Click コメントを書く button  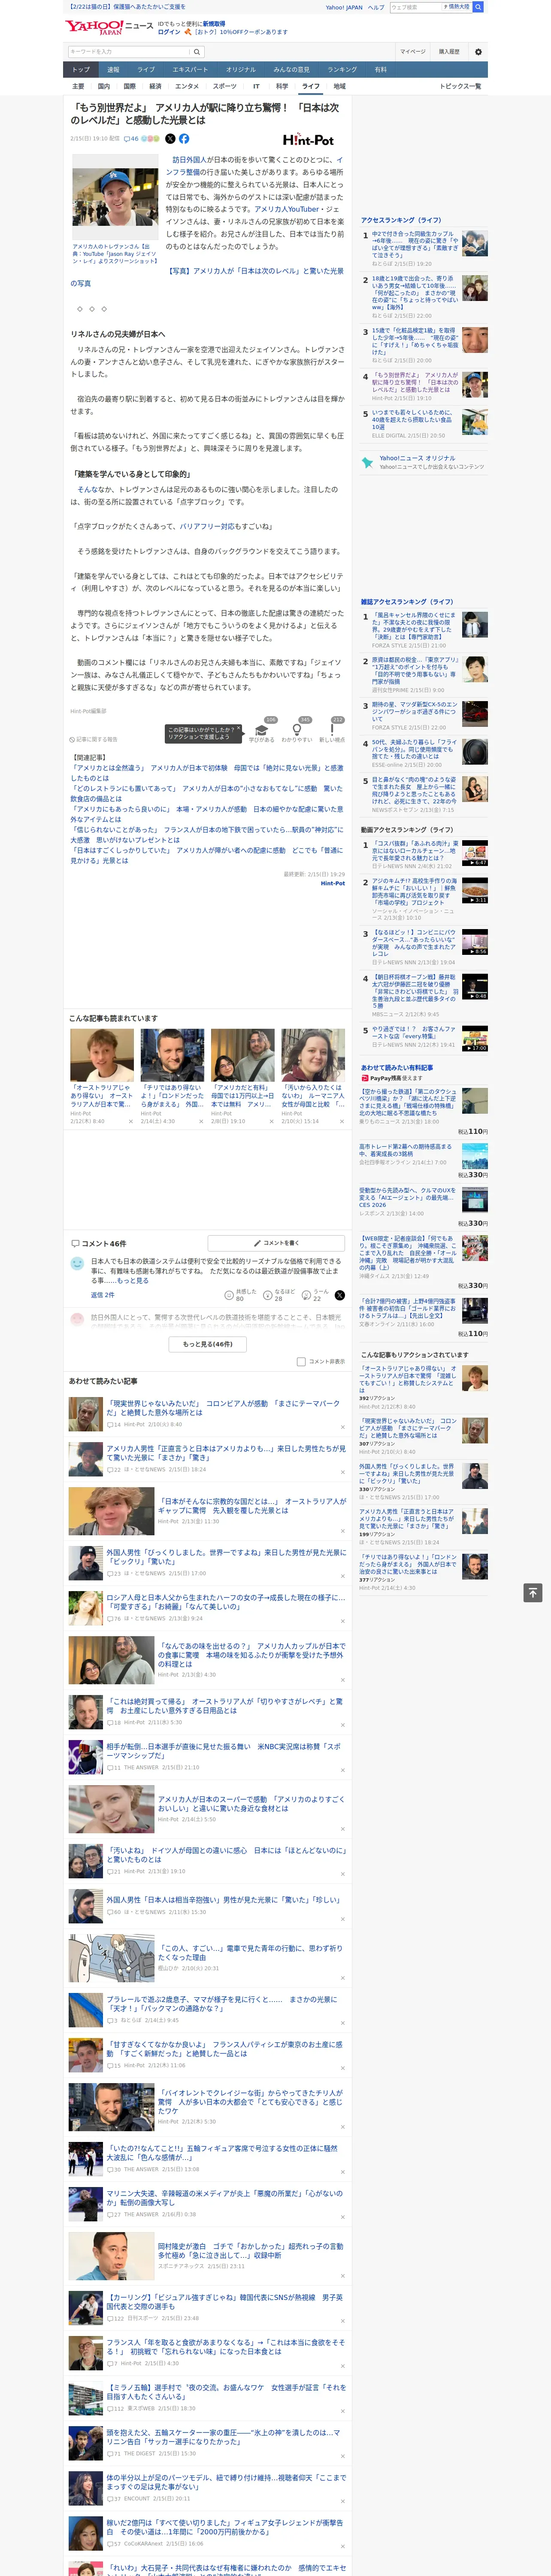(276, 1243)
